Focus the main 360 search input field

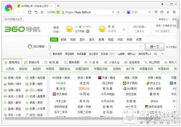(x=96, y=47)
